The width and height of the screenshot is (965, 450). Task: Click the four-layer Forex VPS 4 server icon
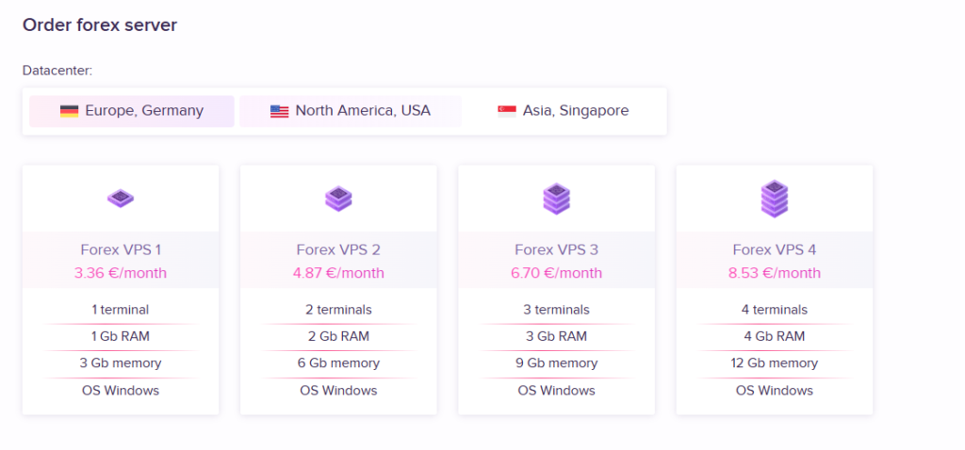tap(775, 199)
